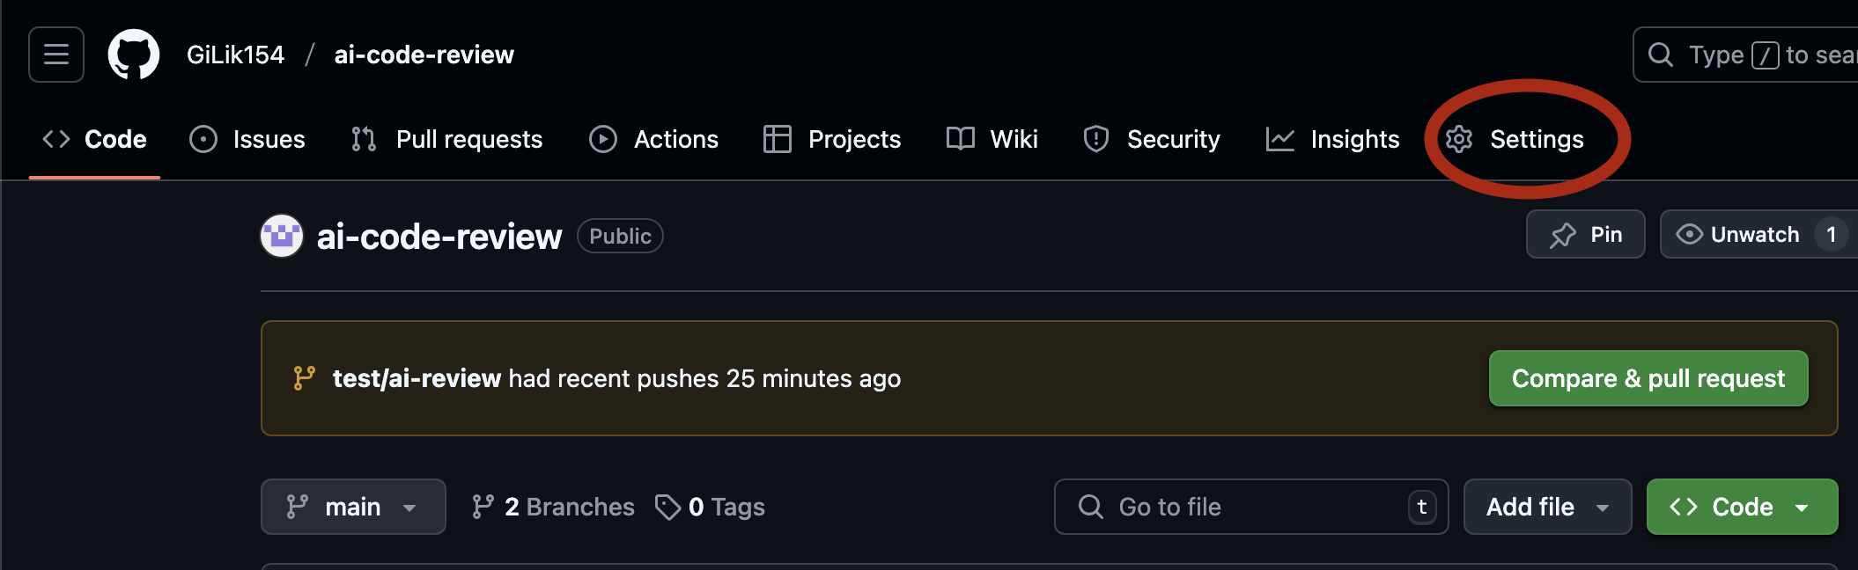Open the Add file dropdown
The image size is (1858, 570).
pos(1547,507)
